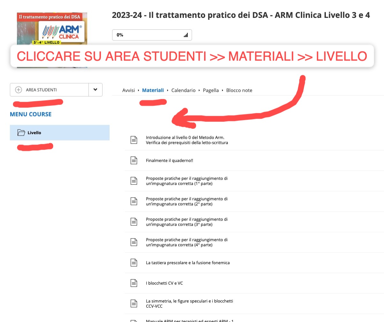The width and height of the screenshot is (384, 322).
Task: Open Proposte pratiche impugnatura corretta (4° parte)
Action: pyautogui.click(x=187, y=242)
